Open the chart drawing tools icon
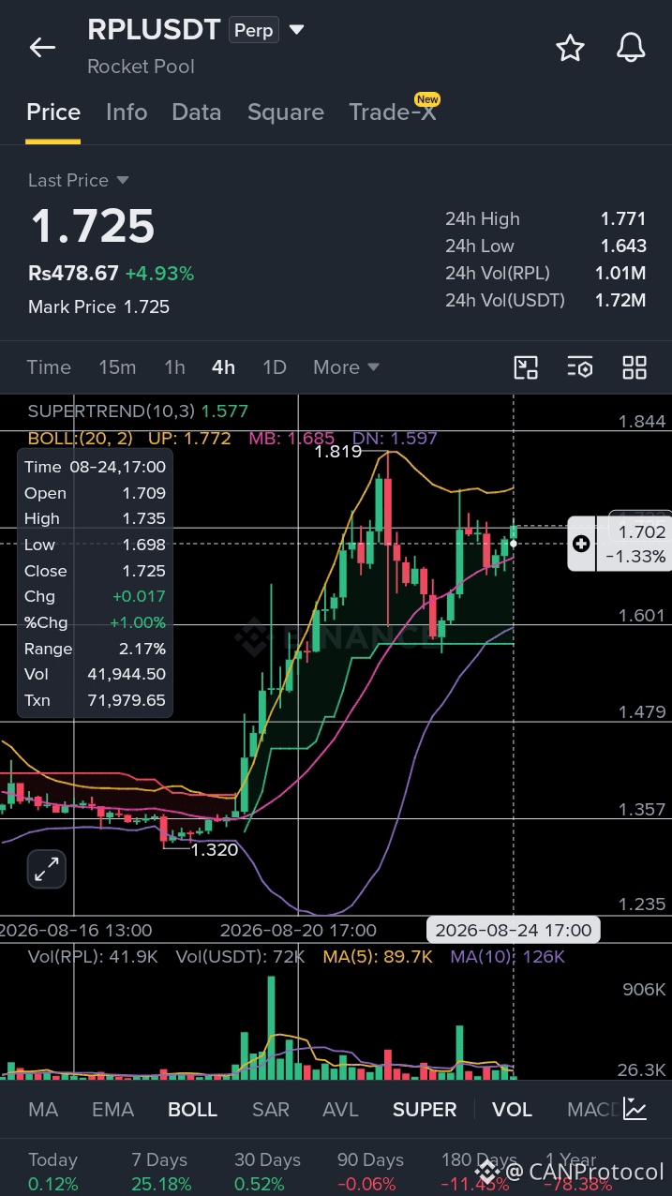This screenshot has height=1196, width=672. click(527, 367)
